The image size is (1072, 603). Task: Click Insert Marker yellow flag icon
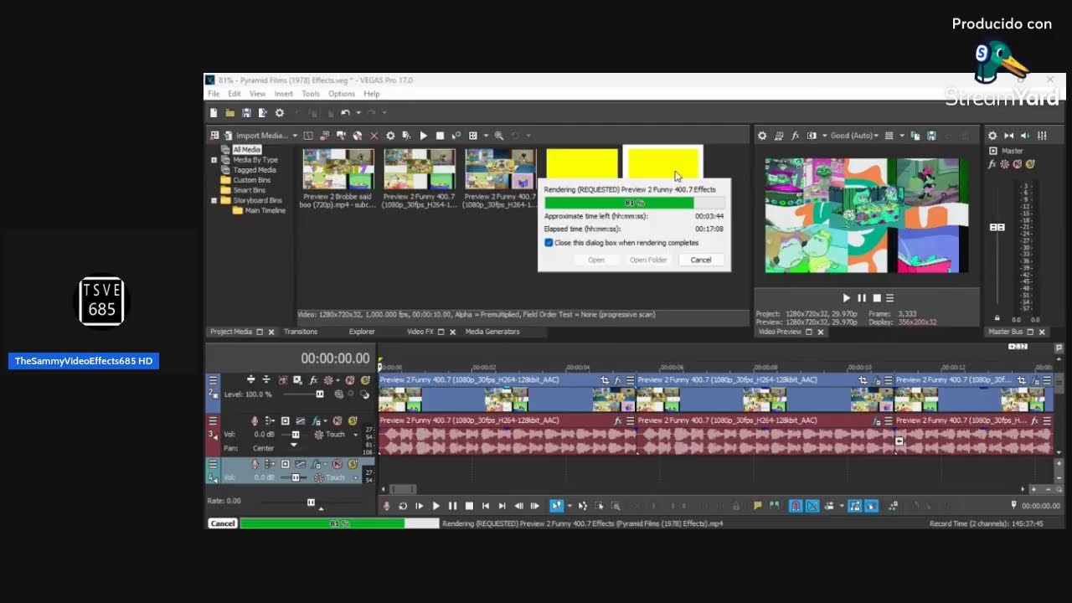[x=758, y=506]
